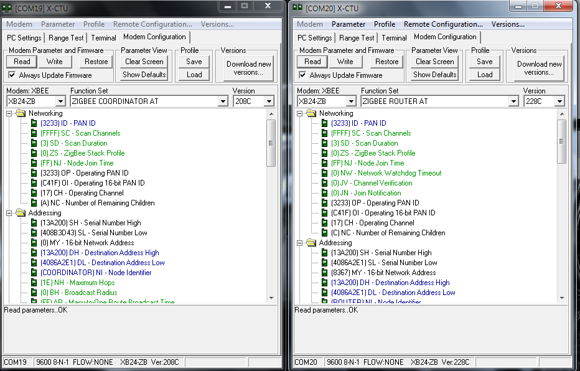The height and width of the screenshot is (371, 580).
Task: Click X-CTU app icon in COM20 title bar
Action: 297,7
